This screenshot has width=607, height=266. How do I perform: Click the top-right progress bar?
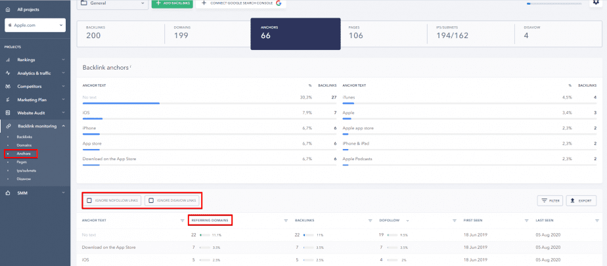point(554,3)
